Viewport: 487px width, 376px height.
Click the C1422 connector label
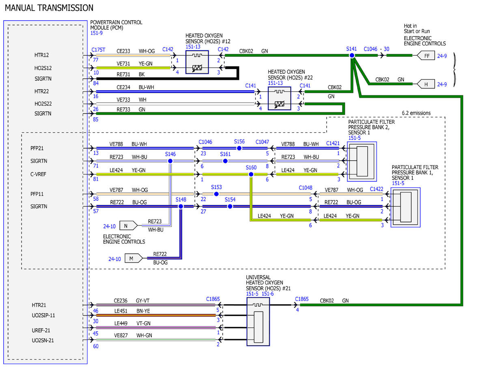pyautogui.click(x=376, y=189)
